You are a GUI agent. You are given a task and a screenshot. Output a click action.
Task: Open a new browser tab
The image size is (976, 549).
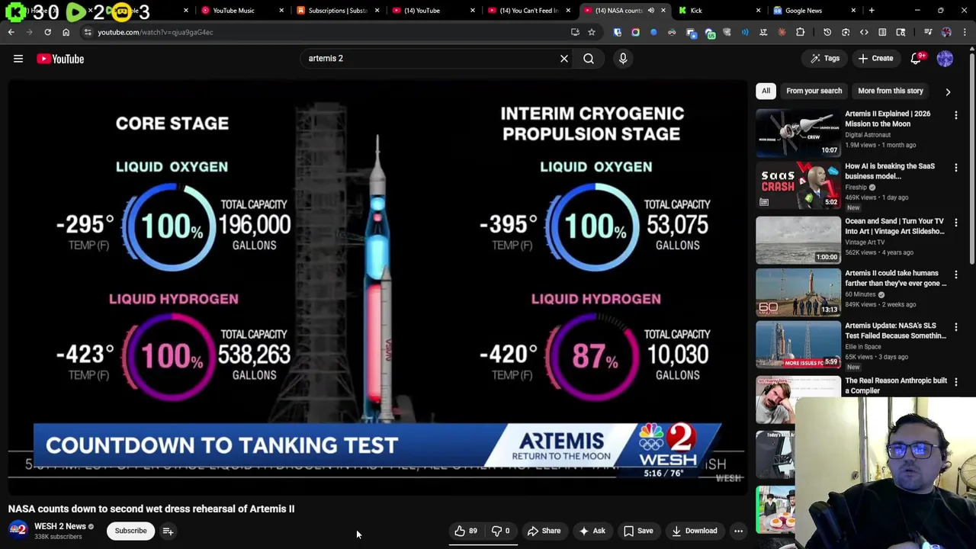872,11
